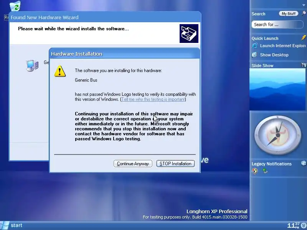Click the computer device icon in the wizard
The width and height of the screenshot is (307, 230).
pos(32,65)
